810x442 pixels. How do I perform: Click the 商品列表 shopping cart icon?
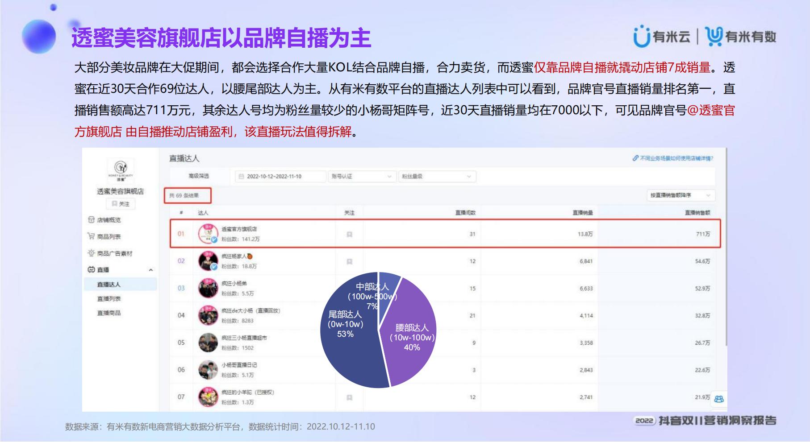click(x=91, y=236)
